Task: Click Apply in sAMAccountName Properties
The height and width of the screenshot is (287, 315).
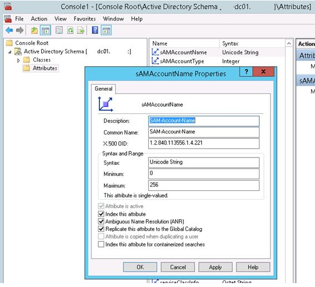Action: [216, 267]
